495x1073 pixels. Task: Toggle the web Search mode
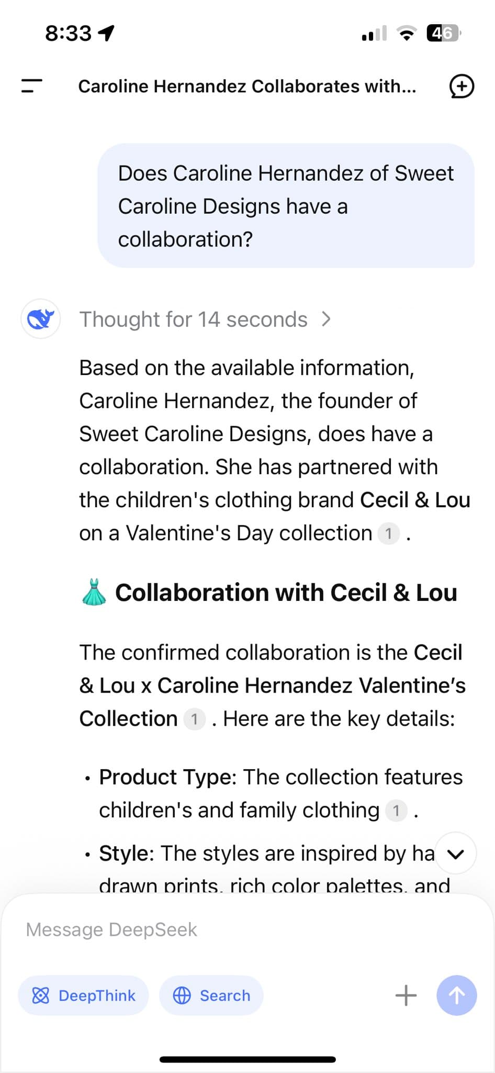211,995
